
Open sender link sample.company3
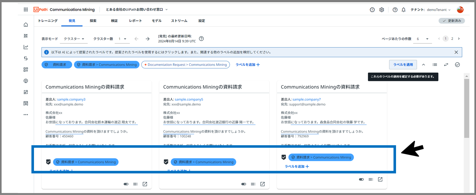[71, 99]
